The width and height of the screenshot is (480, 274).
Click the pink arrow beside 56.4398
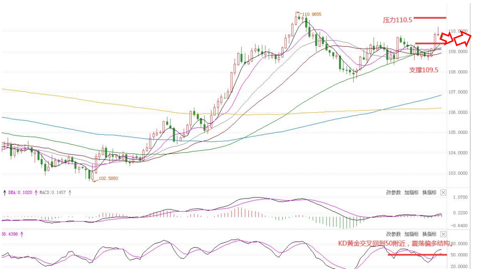(x=22, y=234)
